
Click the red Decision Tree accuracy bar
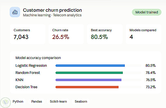pos(87,87)
